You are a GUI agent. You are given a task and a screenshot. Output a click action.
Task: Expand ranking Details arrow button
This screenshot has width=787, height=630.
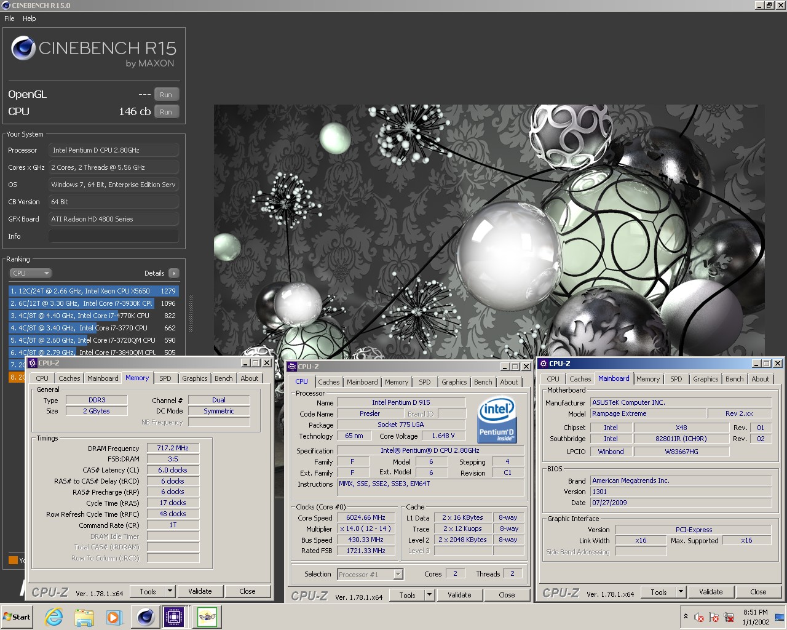click(174, 273)
